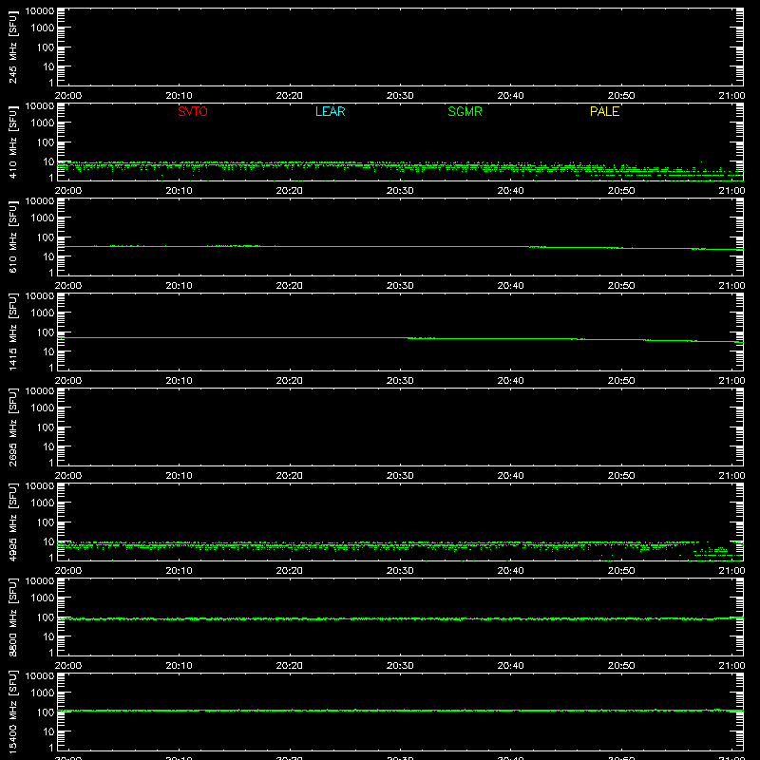Click the 100 y-axis label of the 8800 MHz plot
Screen dimensions: 760x760
[46, 617]
